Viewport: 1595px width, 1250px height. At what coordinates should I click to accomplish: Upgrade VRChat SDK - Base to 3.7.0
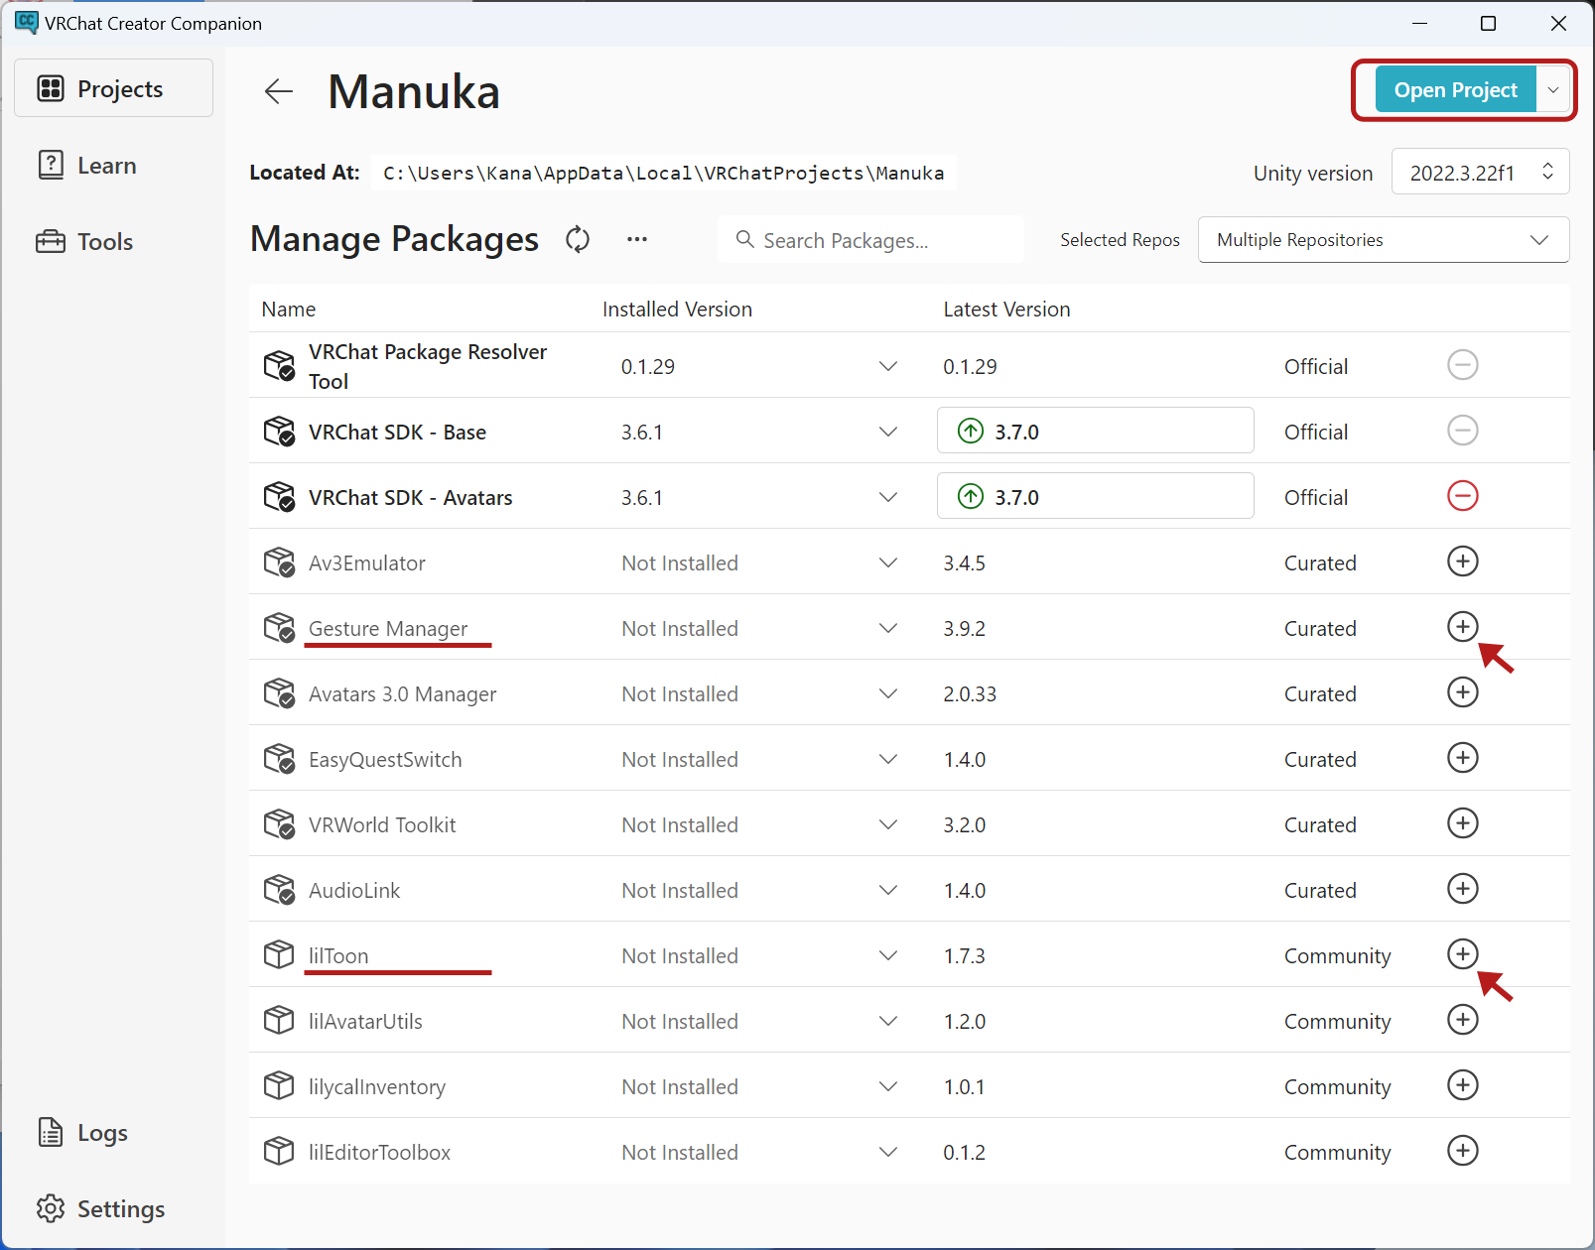(x=1095, y=431)
